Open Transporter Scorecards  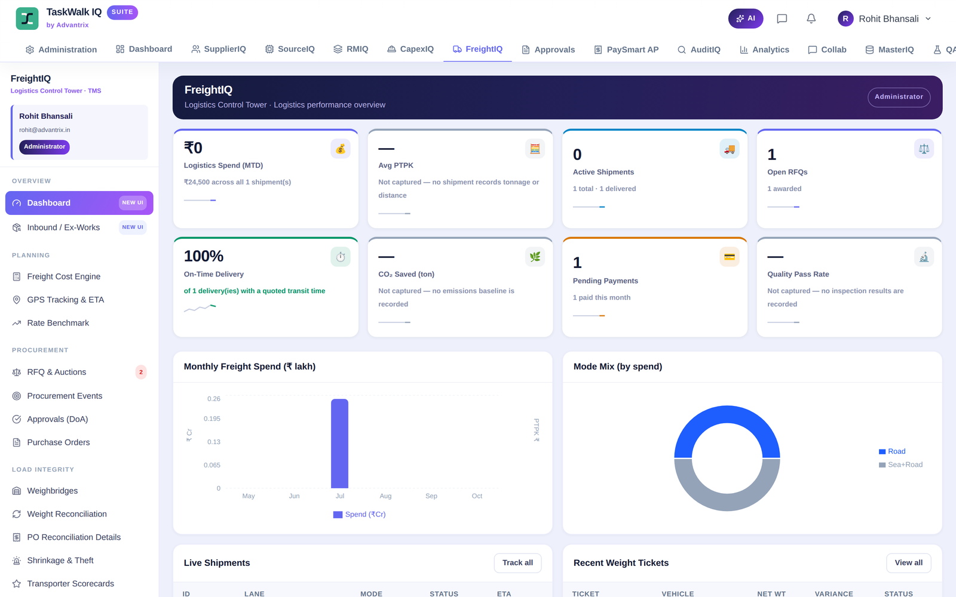click(79, 584)
